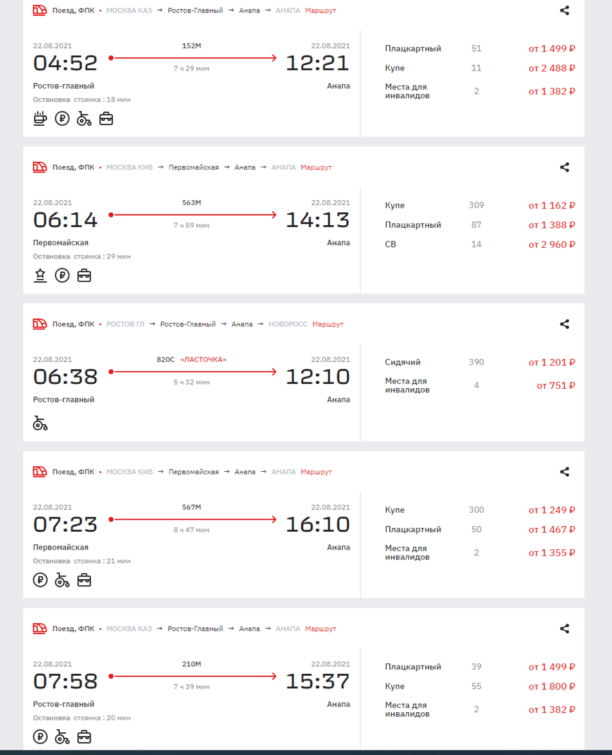Open Маршрут link for train 152M

click(x=321, y=11)
